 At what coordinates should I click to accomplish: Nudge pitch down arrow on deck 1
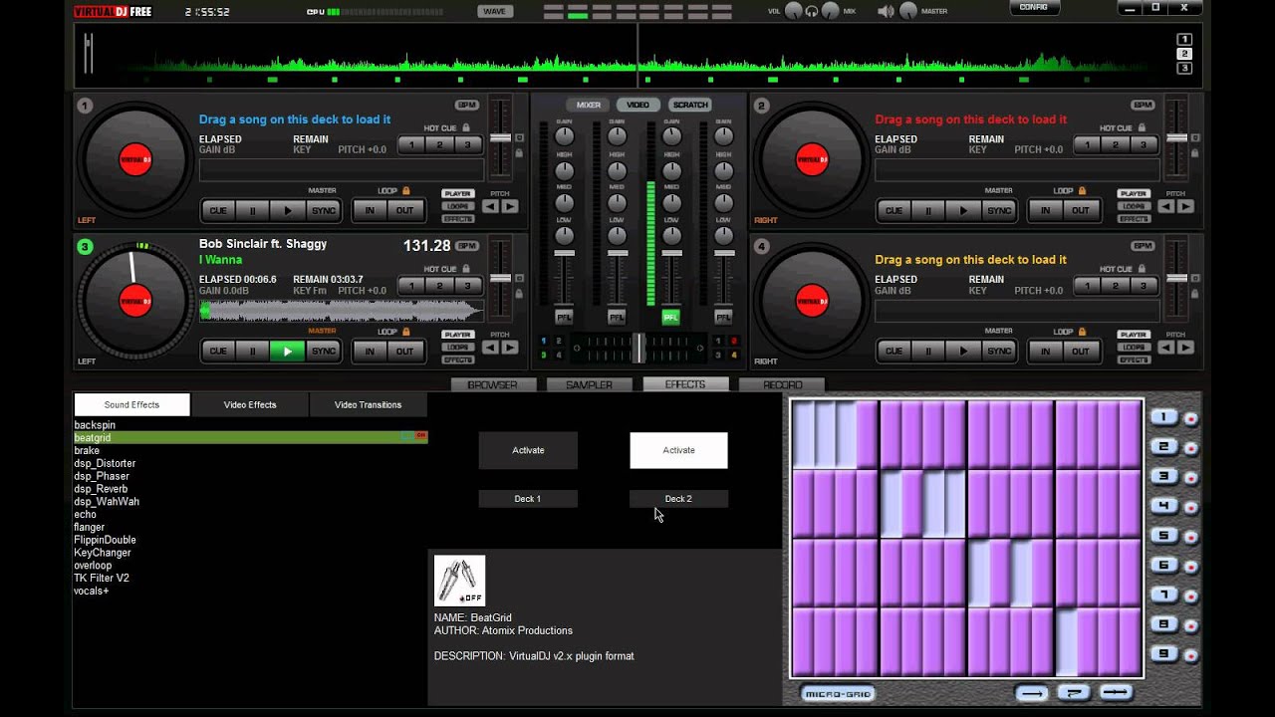pos(490,206)
